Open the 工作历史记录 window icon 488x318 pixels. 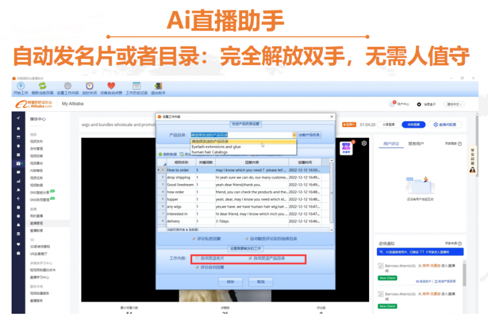point(136,86)
